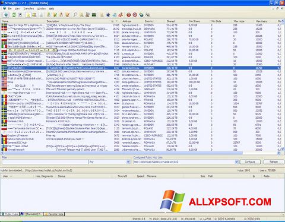Screen dimensions: 285x222
Task: Sort hub list by Address column
Action: click(132, 21)
